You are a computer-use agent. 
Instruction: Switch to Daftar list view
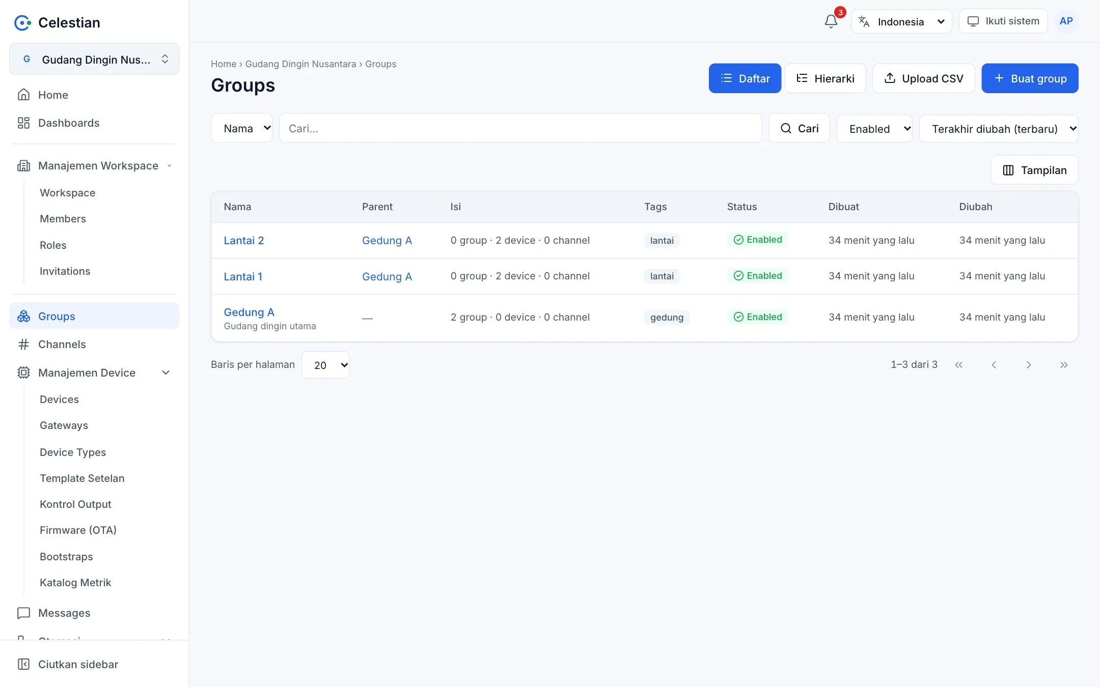tap(745, 78)
